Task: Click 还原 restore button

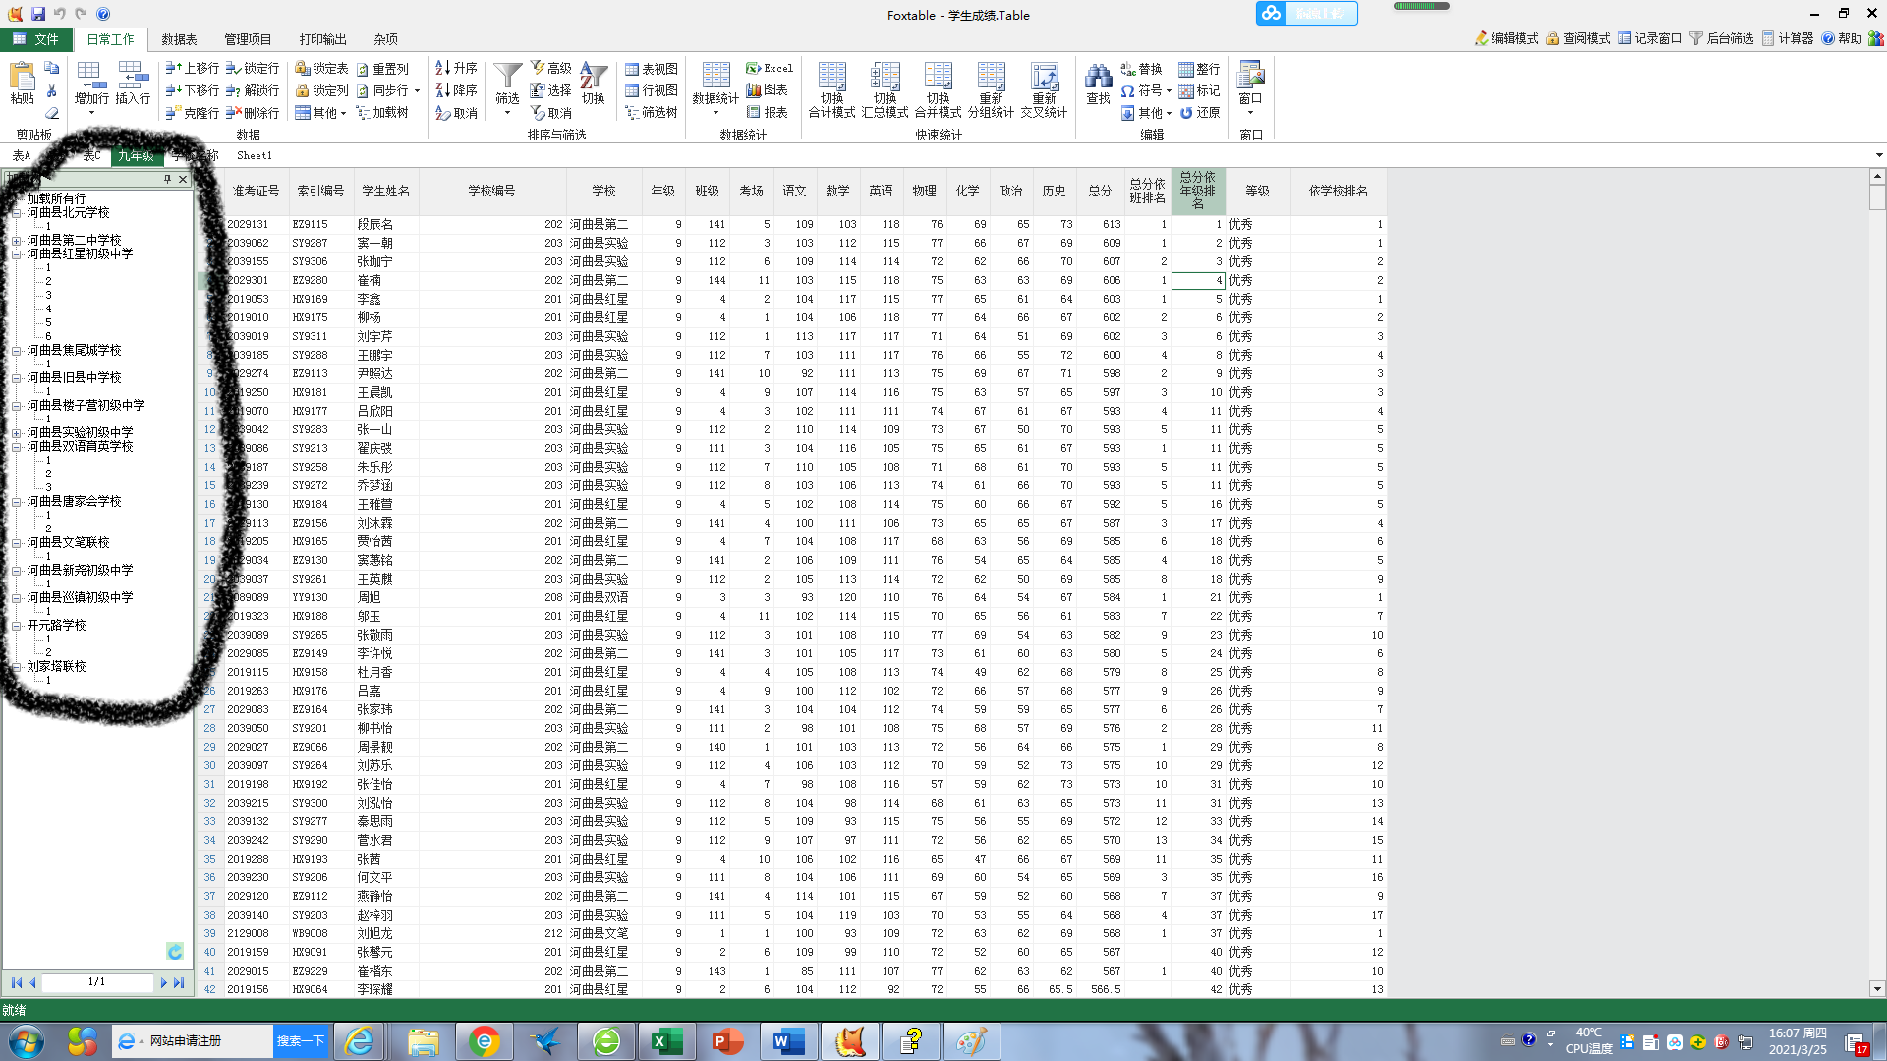Action: (1200, 113)
